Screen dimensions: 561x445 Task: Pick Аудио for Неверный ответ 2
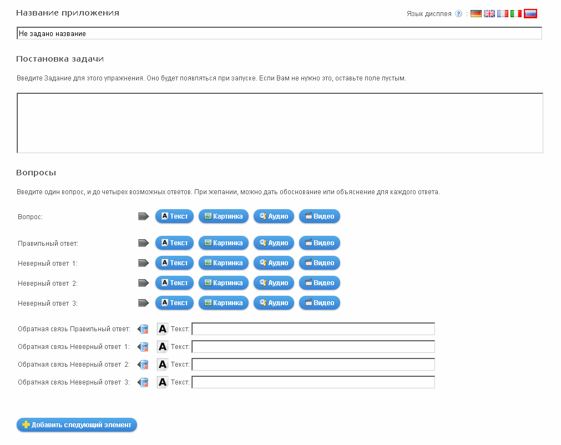tap(274, 283)
